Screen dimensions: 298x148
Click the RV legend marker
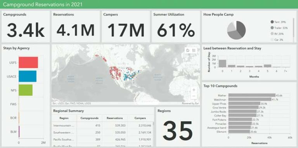[x=272, y=34]
